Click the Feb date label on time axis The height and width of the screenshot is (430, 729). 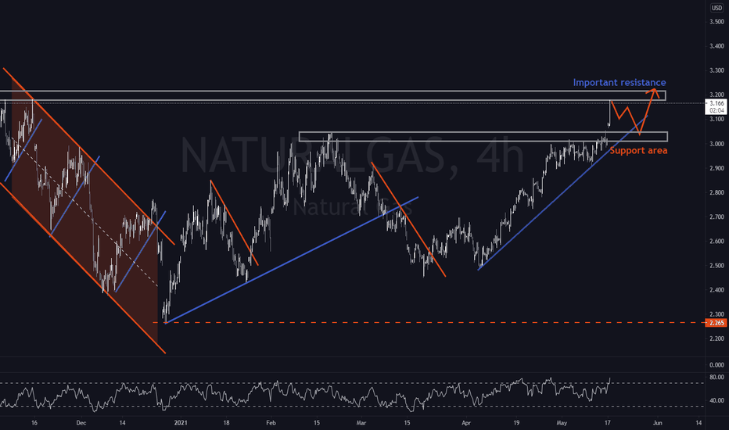(271, 423)
